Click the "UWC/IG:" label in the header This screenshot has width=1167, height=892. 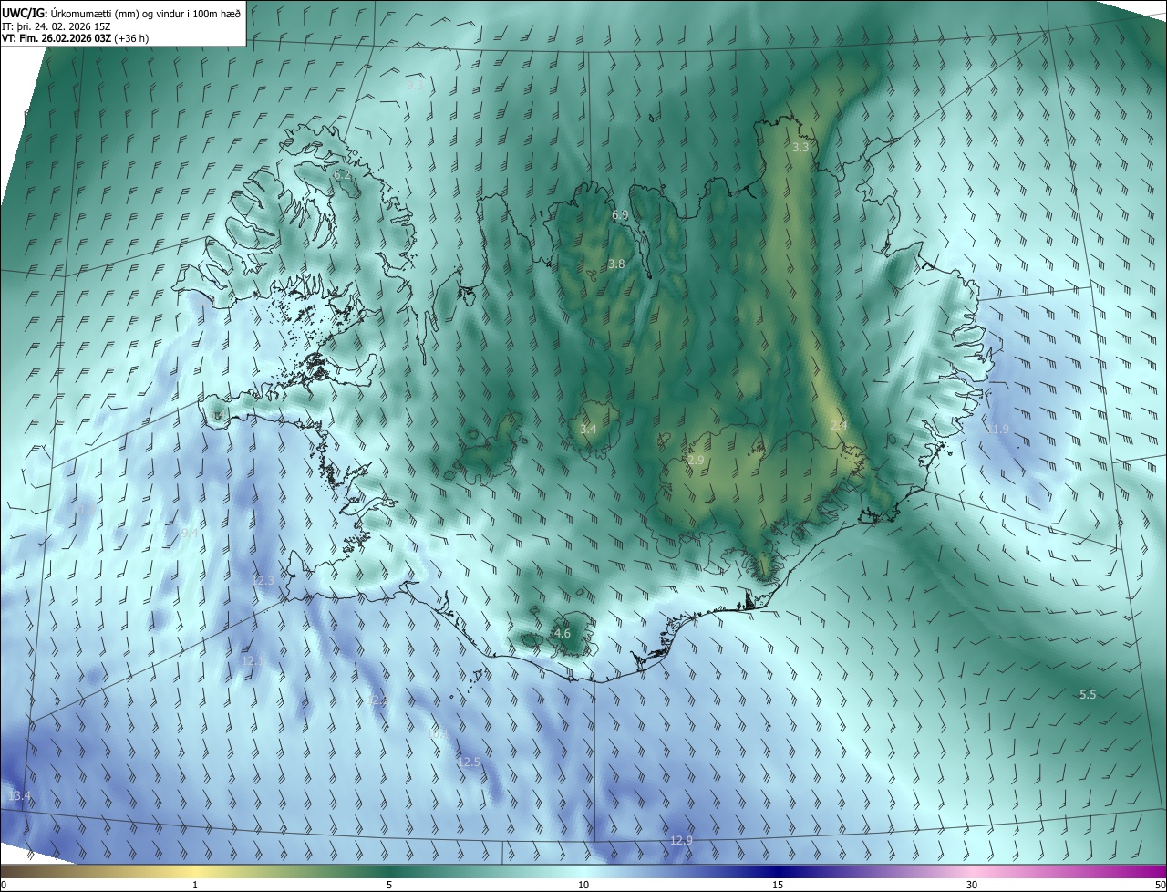[x=24, y=13]
